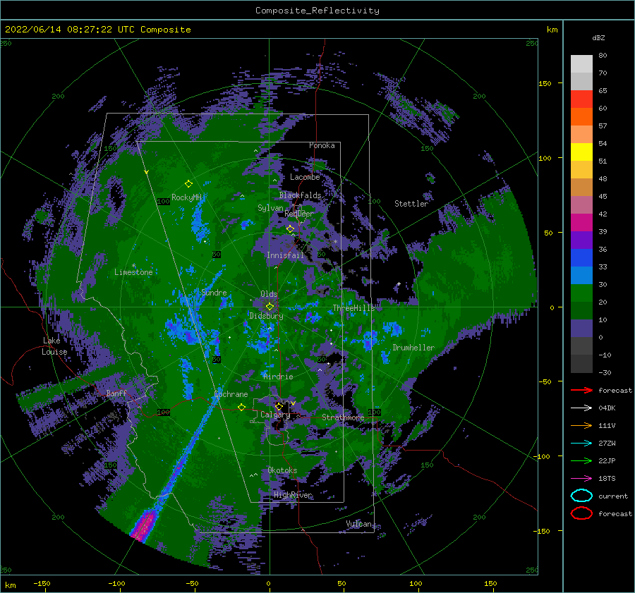Click the RockyMH label
Screen dimensions: 635x593
coord(186,197)
